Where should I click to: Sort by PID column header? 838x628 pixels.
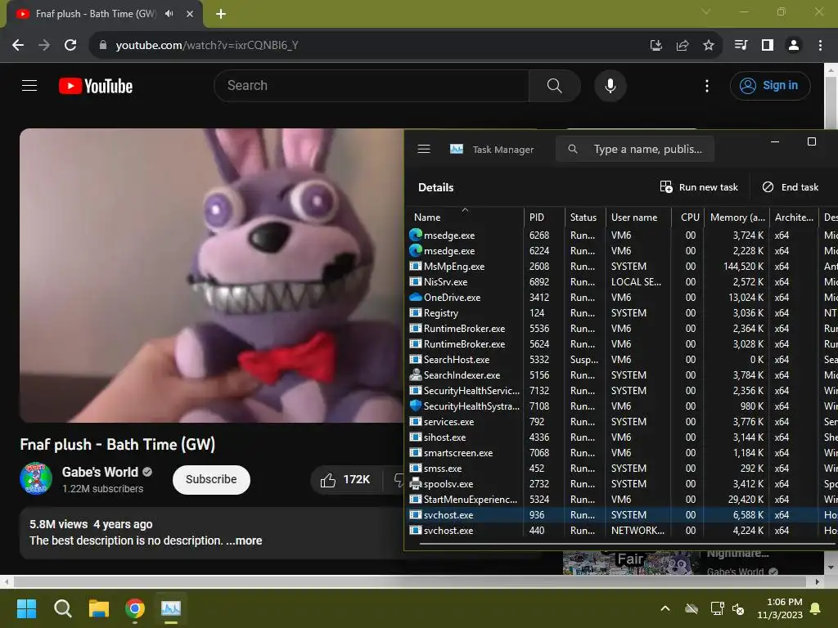tap(544, 217)
